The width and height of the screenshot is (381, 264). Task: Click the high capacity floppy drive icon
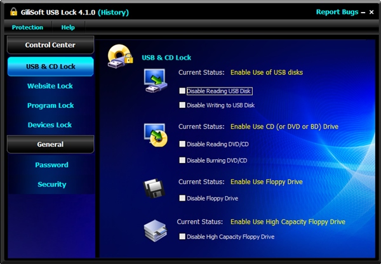(156, 230)
